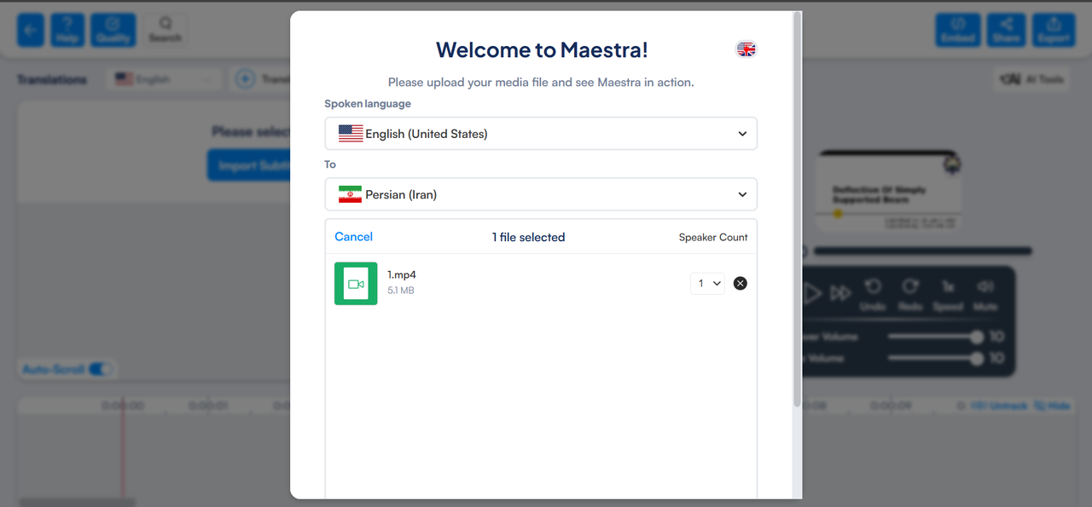The image size is (1092, 507).
Task: Open the Spoken language dropdown
Action: (x=541, y=134)
